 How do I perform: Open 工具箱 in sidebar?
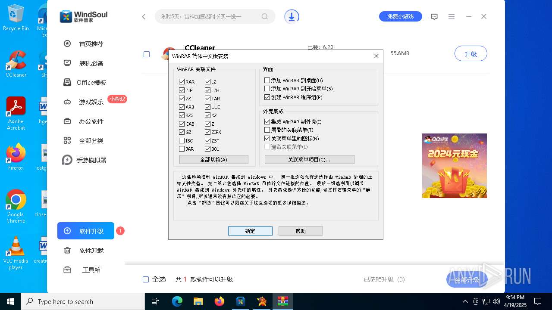[x=86, y=270]
